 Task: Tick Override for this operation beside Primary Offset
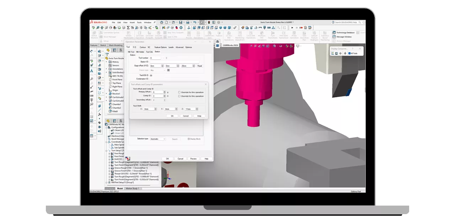(x=179, y=92)
